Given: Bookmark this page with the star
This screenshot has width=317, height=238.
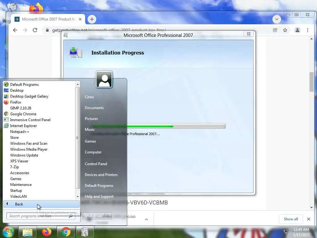Looking at the screenshot, I should [x=285, y=30].
